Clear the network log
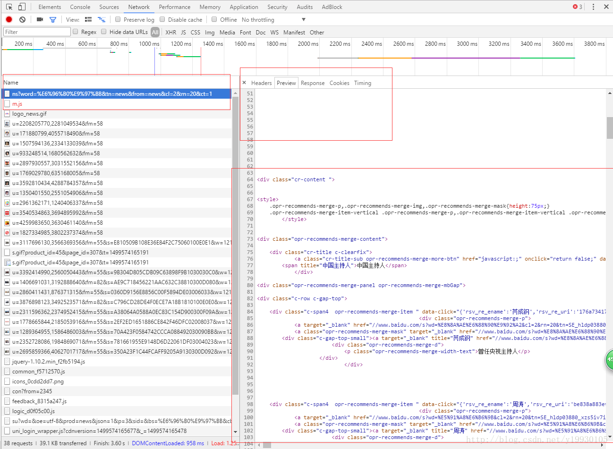 point(22,19)
